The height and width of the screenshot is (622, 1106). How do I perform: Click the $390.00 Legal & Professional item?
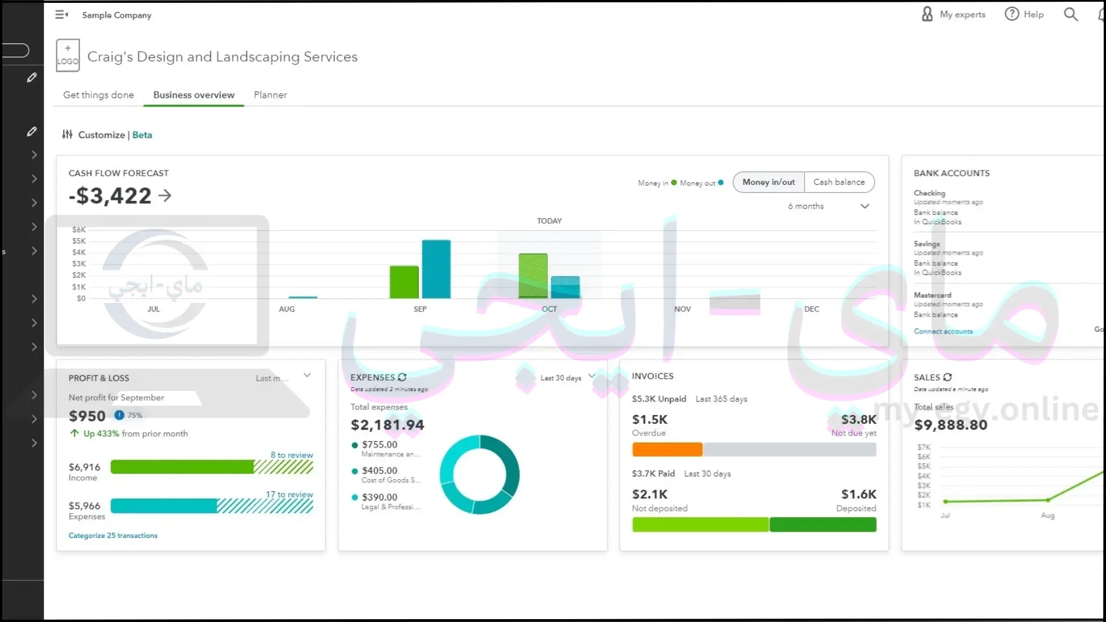click(387, 502)
